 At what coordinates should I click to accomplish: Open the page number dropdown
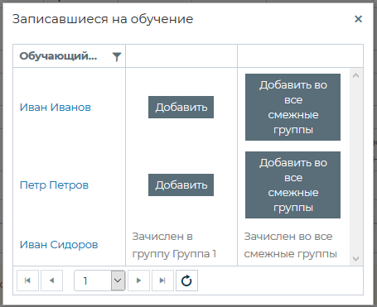point(118,281)
